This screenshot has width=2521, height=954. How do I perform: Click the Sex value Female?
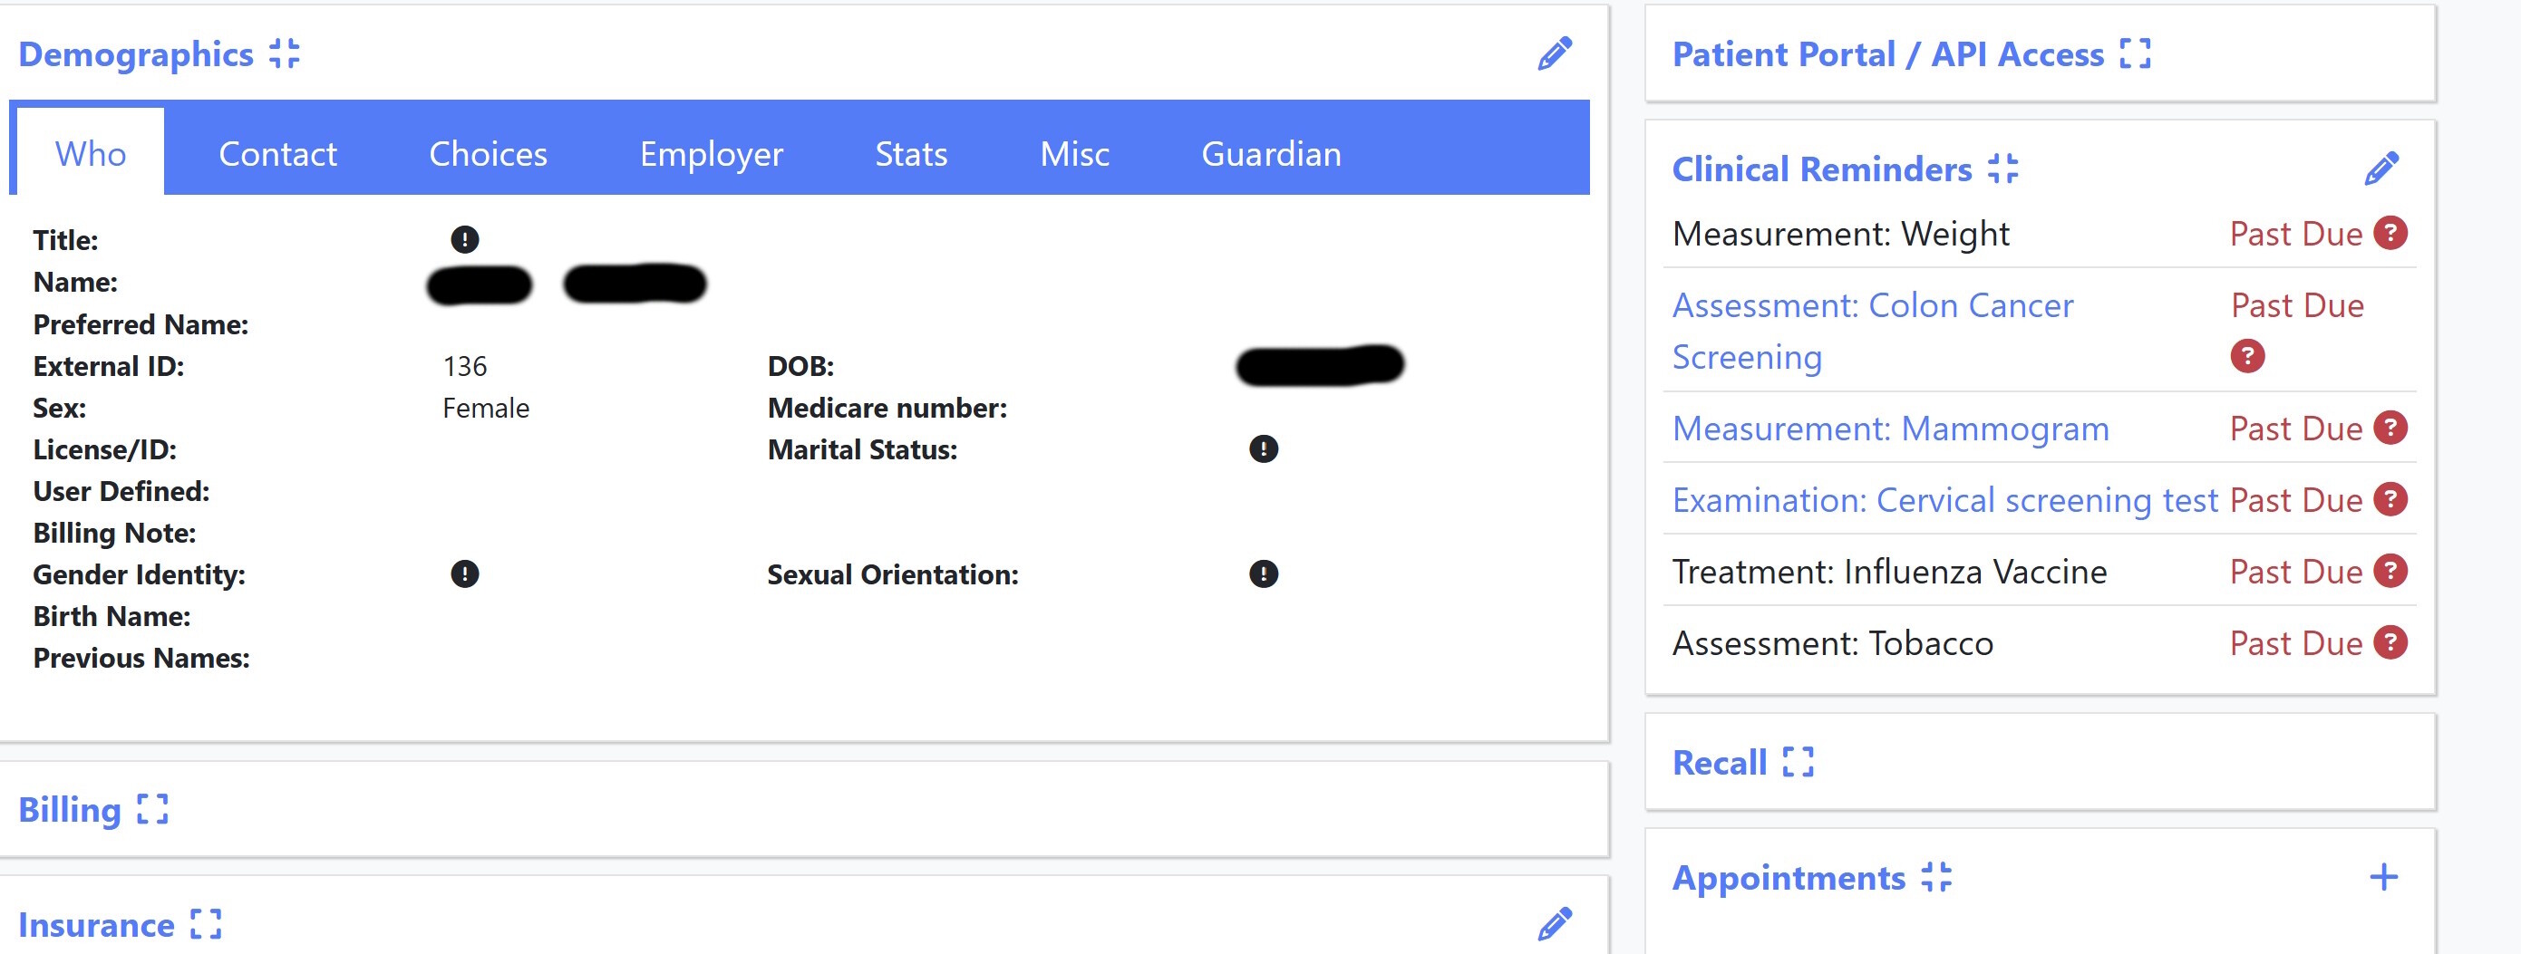coord(485,408)
